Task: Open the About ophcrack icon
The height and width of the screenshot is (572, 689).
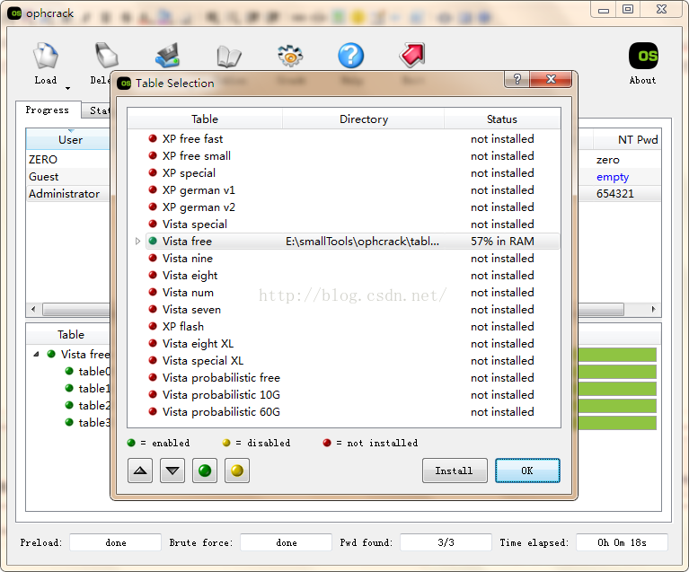Action: 643,56
